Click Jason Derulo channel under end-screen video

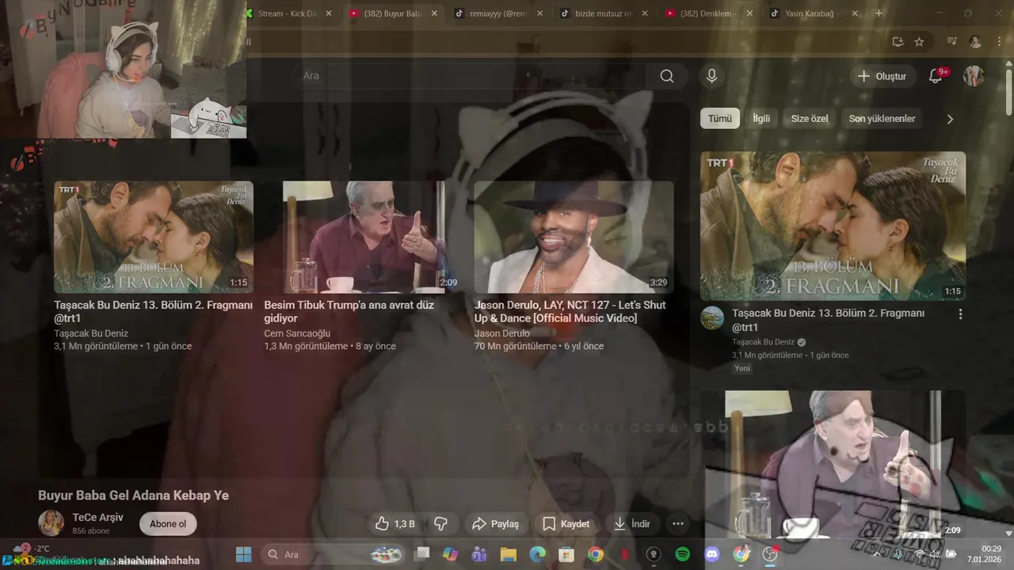point(502,333)
